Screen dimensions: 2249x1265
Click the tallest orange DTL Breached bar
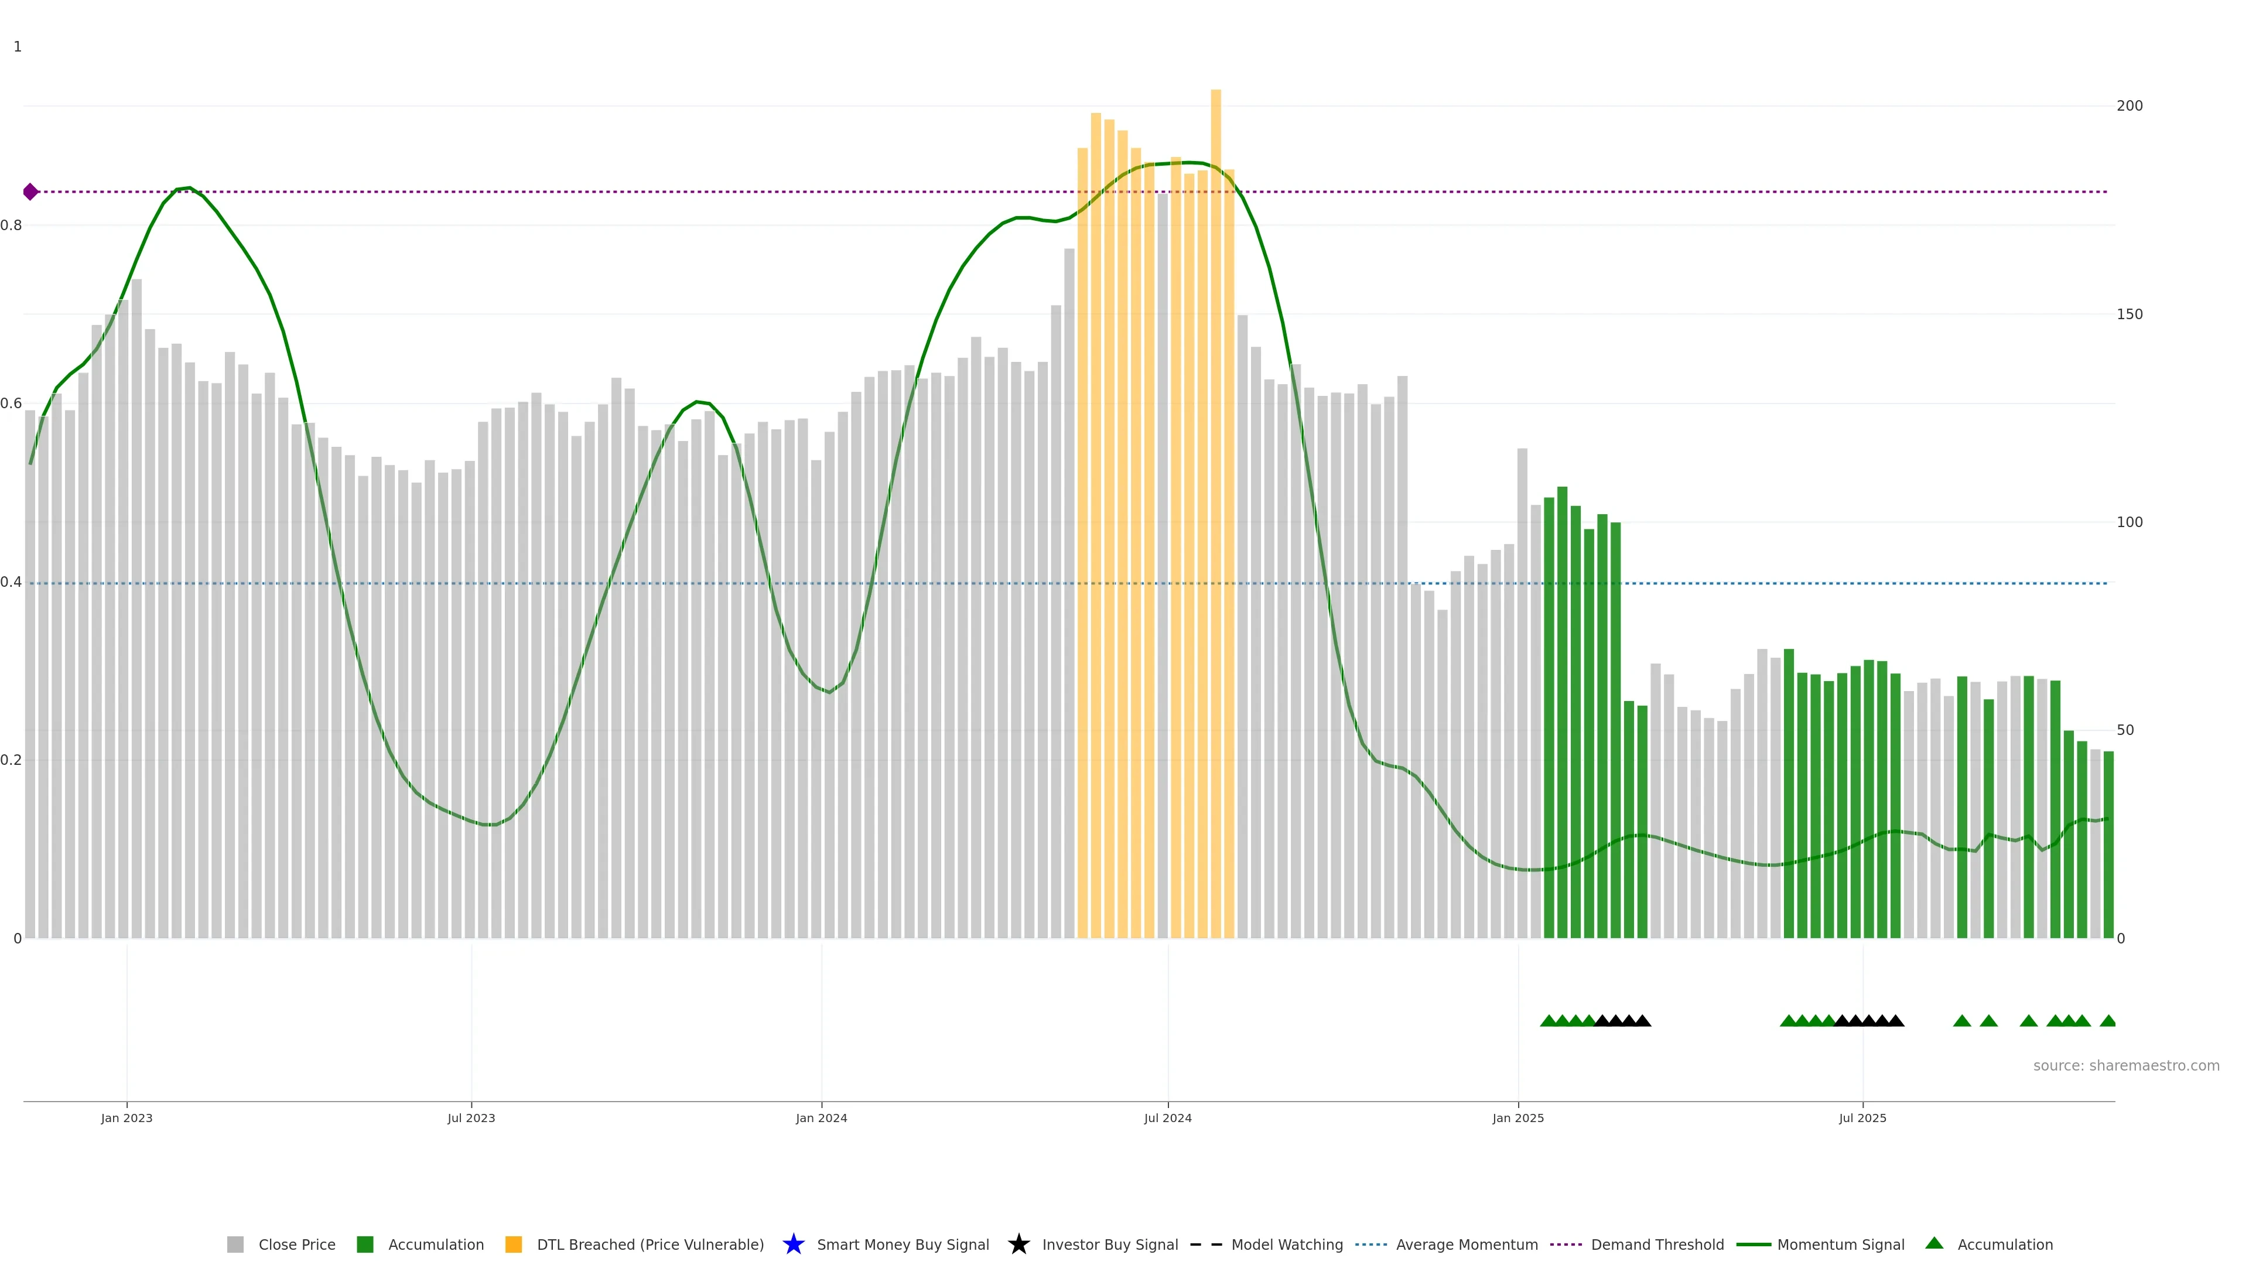[x=1215, y=436]
